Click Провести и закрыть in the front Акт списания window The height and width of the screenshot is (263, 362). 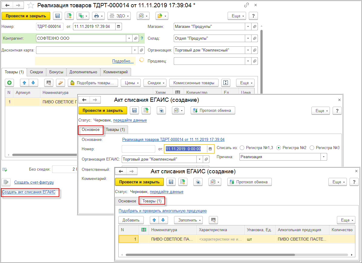coord(140,182)
